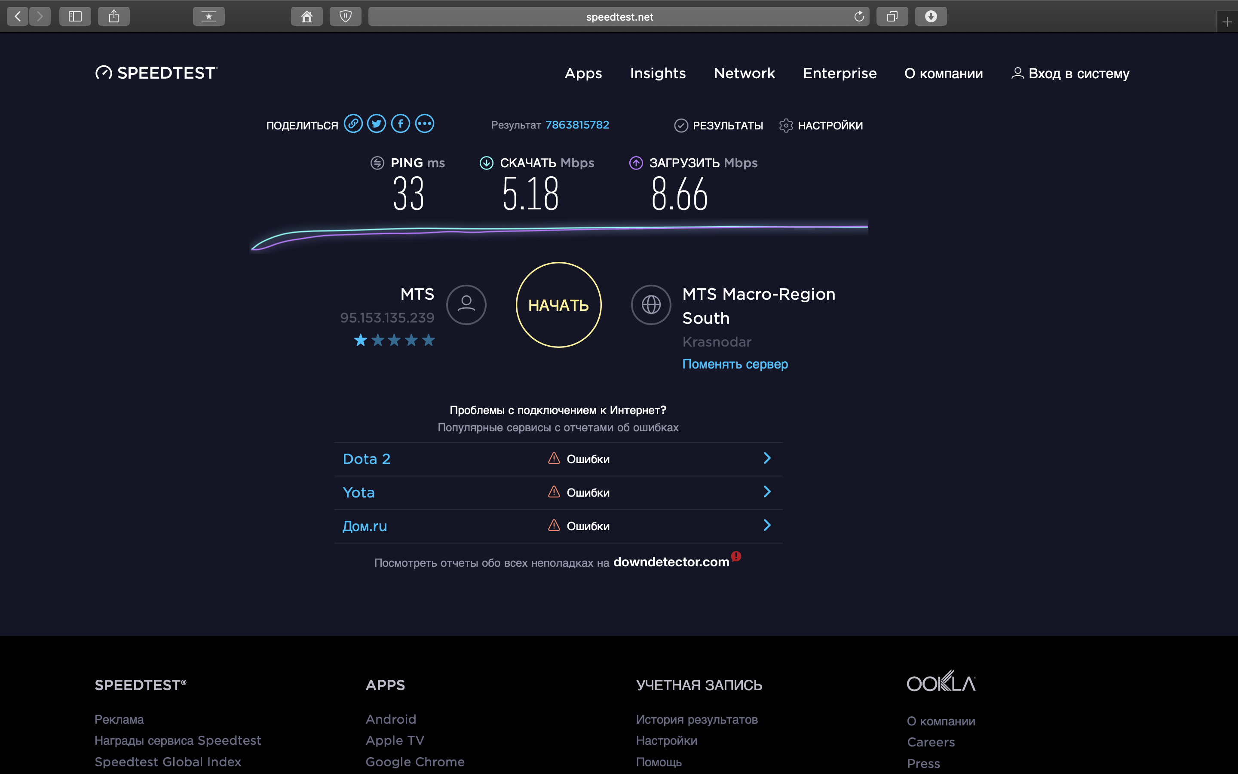This screenshot has width=1238, height=774.
Task: Visit downdetector.com link
Action: (671, 562)
